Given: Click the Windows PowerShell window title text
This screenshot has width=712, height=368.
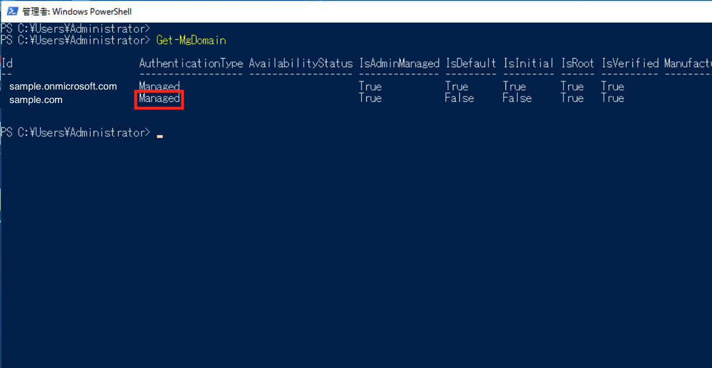Looking at the screenshot, I should click(x=77, y=11).
